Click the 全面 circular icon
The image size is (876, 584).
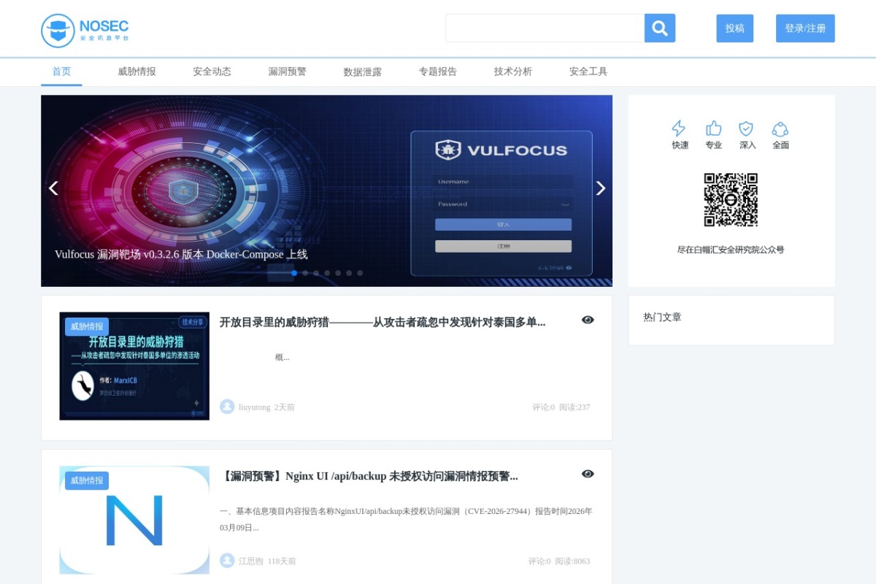(x=780, y=129)
